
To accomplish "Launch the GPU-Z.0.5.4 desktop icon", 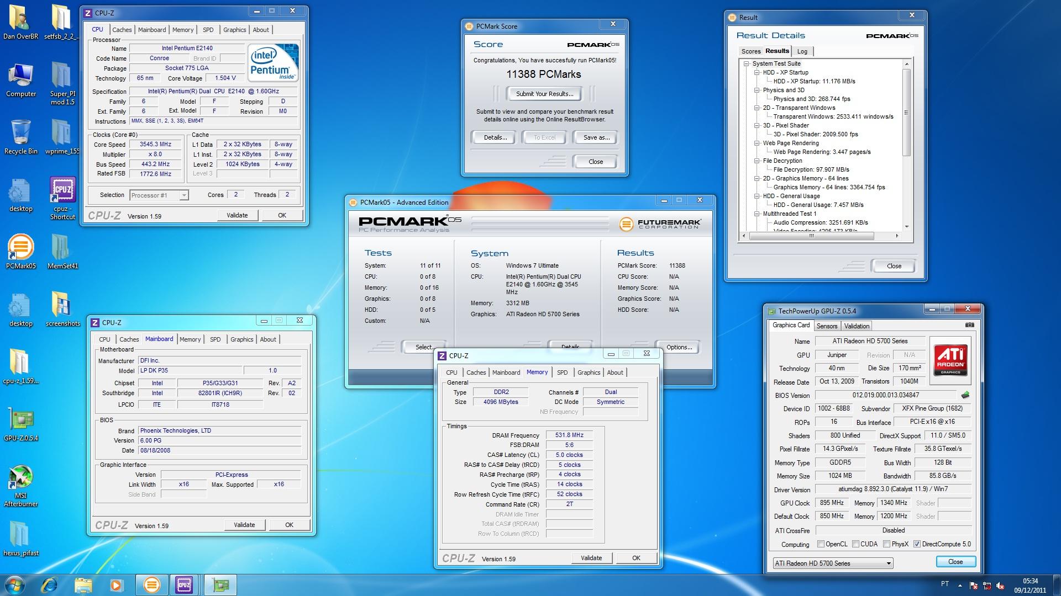I will coord(20,424).
